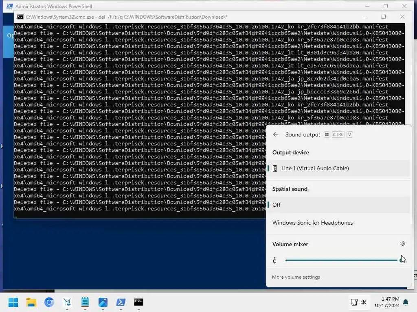The image size is (417, 312).
Task: Click the it-it_ea57e3c65bb5d9ca.manifest line
Action: [x=201, y=65]
